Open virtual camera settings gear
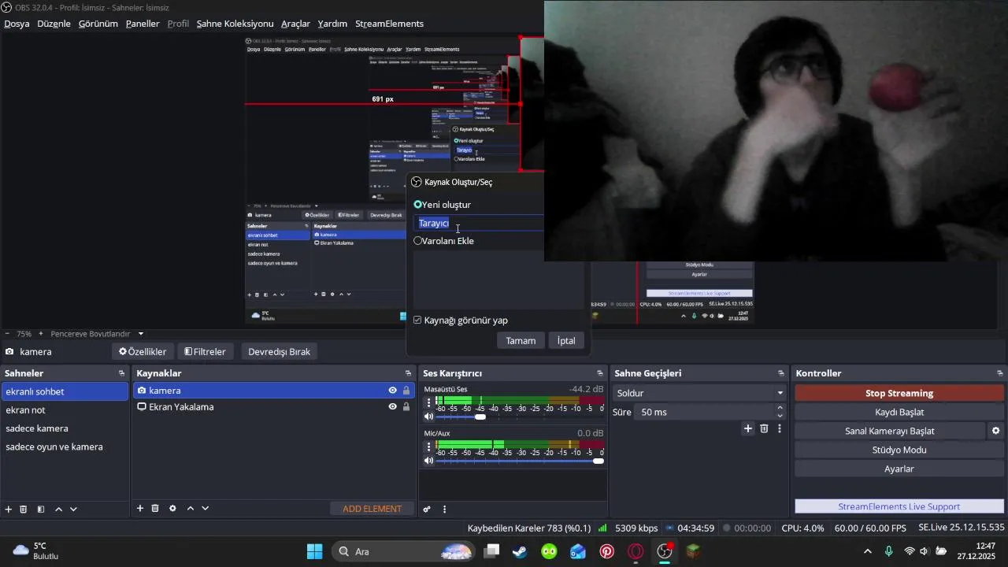 (995, 431)
